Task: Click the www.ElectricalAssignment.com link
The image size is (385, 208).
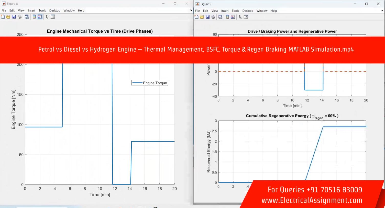Action: pos(312,200)
